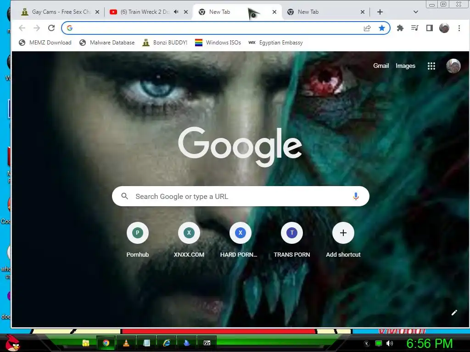
Task: Open the blue wizard-hat taskbar icon
Action: [x=187, y=343]
